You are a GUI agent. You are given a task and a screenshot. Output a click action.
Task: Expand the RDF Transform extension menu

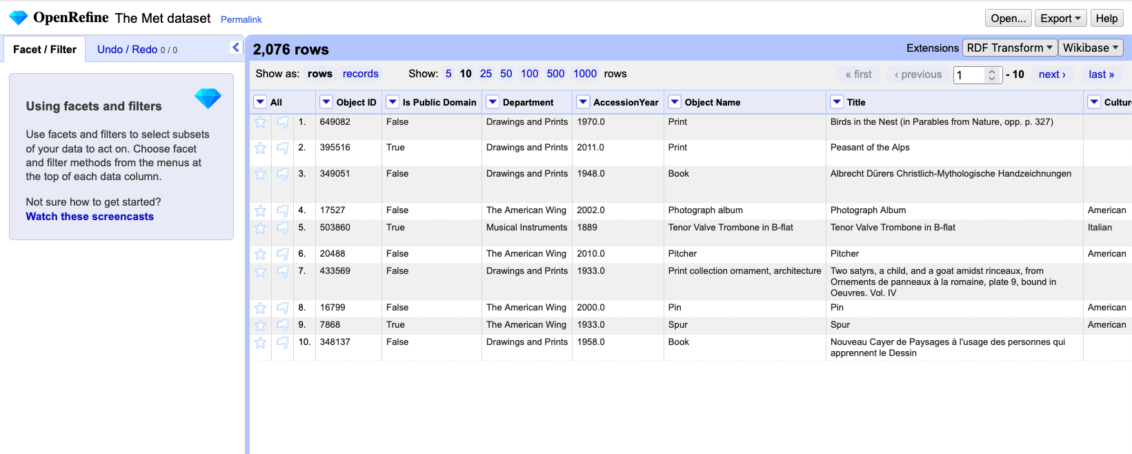click(x=1009, y=48)
